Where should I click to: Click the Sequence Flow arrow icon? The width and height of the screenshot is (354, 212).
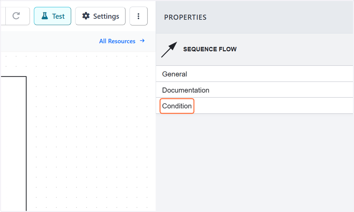[x=169, y=49]
